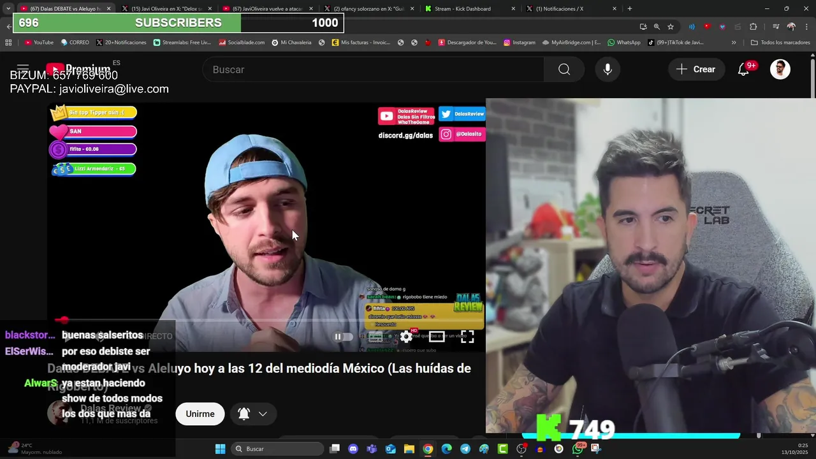Open the Chrome apps grid icon
This screenshot has height=459, width=816.
tap(8, 43)
